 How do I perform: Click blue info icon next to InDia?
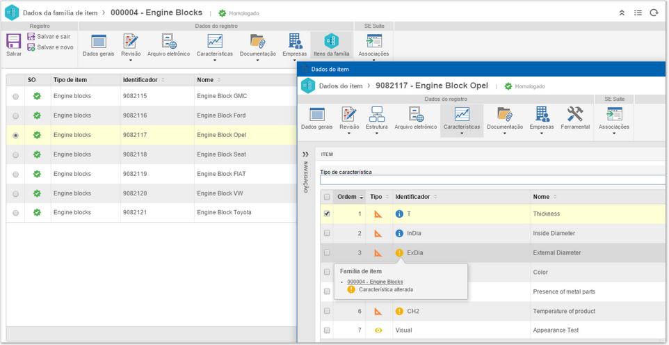[399, 233]
